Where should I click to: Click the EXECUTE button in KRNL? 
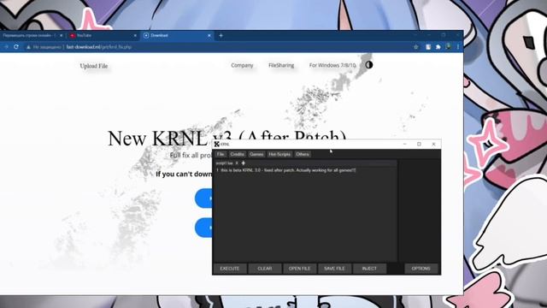coord(230,269)
